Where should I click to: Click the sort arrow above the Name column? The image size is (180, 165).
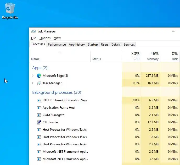click(59, 52)
